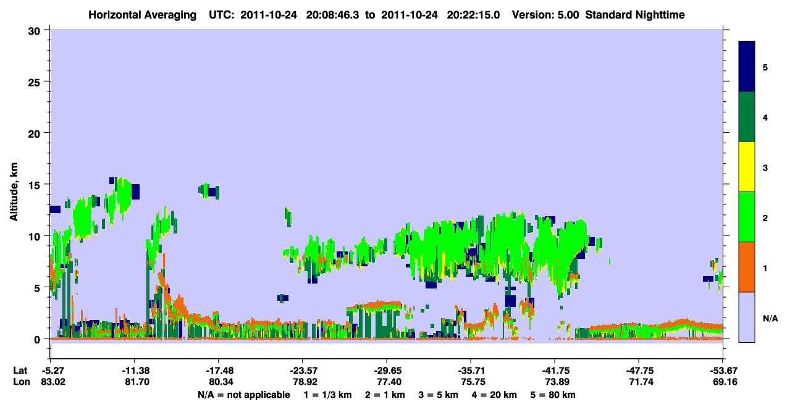Click legend text '3 = 5 km'
Image resolution: width=803 pixels, height=412 pixels.
point(437,395)
